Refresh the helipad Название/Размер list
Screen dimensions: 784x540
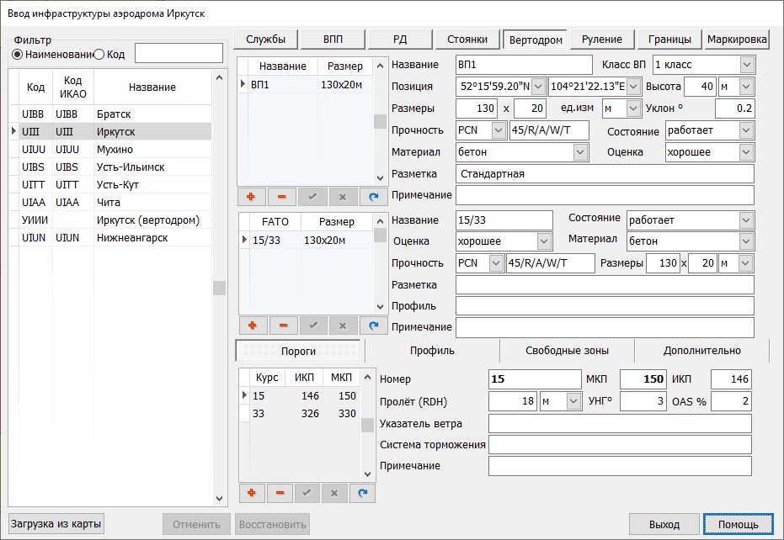pyautogui.click(x=373, y=196)
